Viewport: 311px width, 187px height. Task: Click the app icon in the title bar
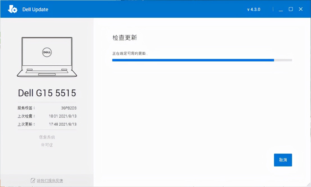click(x=13, y=9)
